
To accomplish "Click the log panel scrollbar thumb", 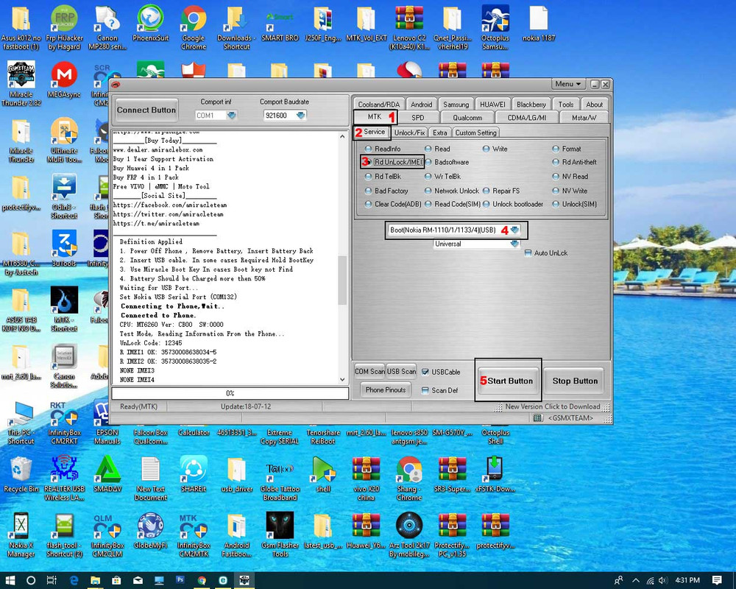I will click(x=343, y=280).
